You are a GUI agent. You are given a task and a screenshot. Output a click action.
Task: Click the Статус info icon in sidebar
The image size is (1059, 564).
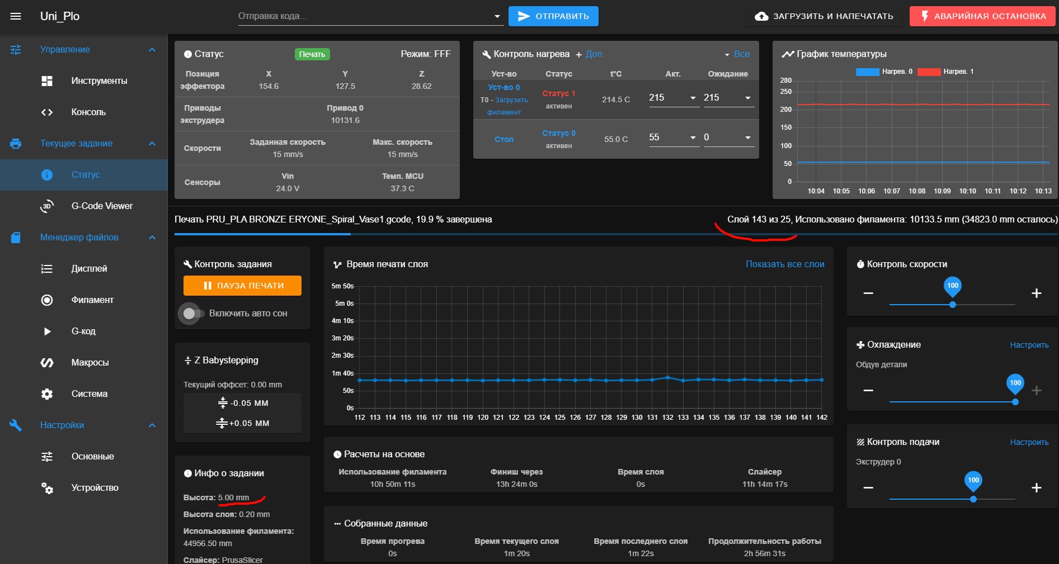(47, 175)
